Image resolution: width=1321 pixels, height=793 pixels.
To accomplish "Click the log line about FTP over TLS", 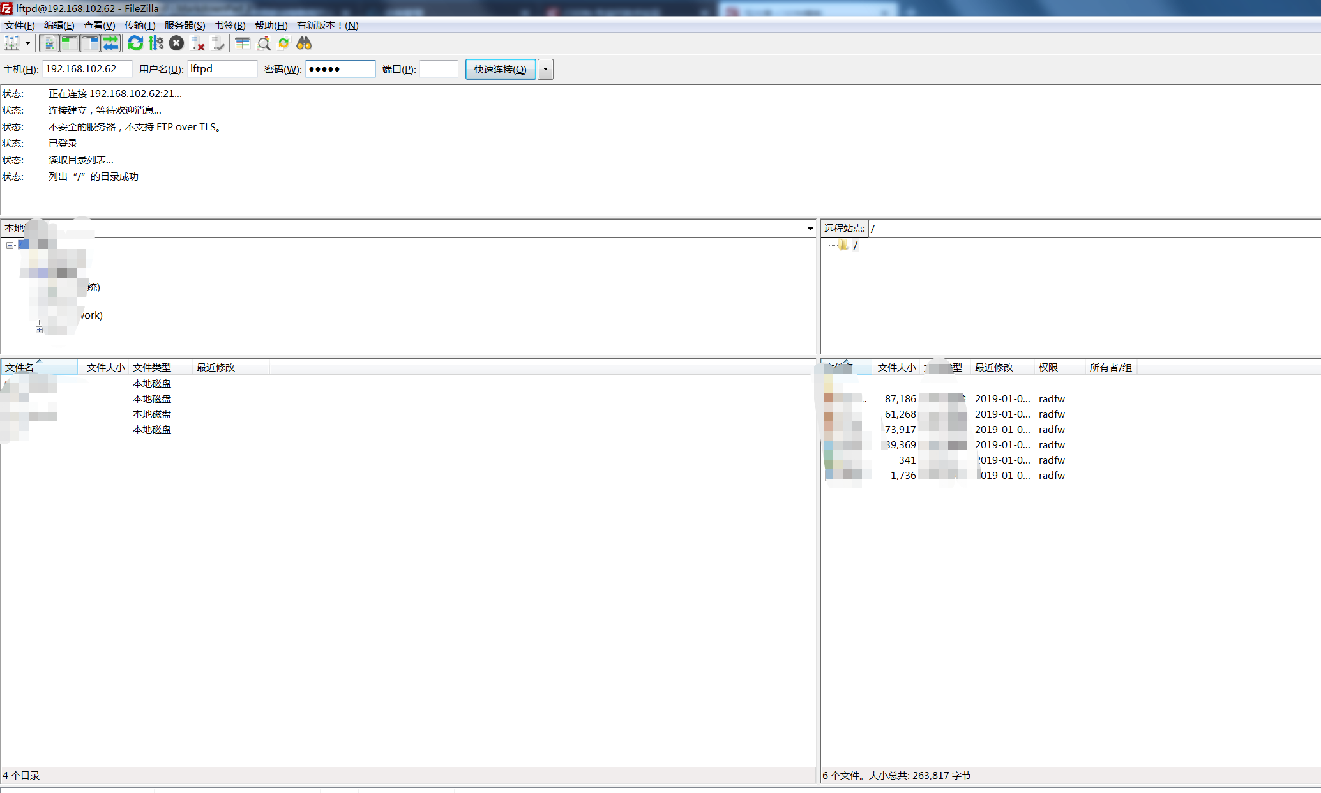I will pos(135,127).
